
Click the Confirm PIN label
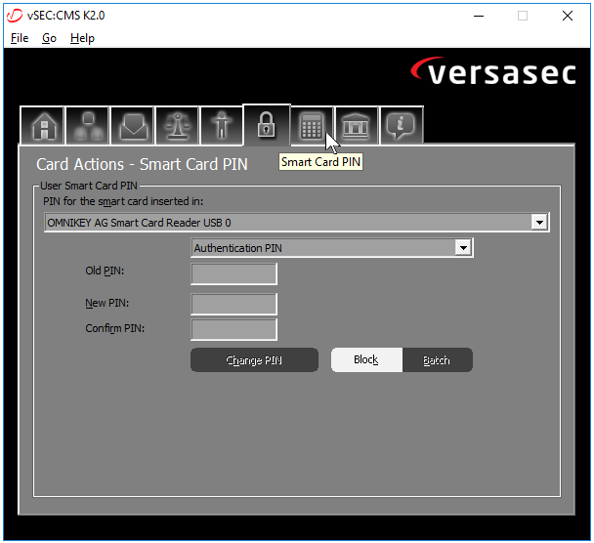click(x=114, y=328)
